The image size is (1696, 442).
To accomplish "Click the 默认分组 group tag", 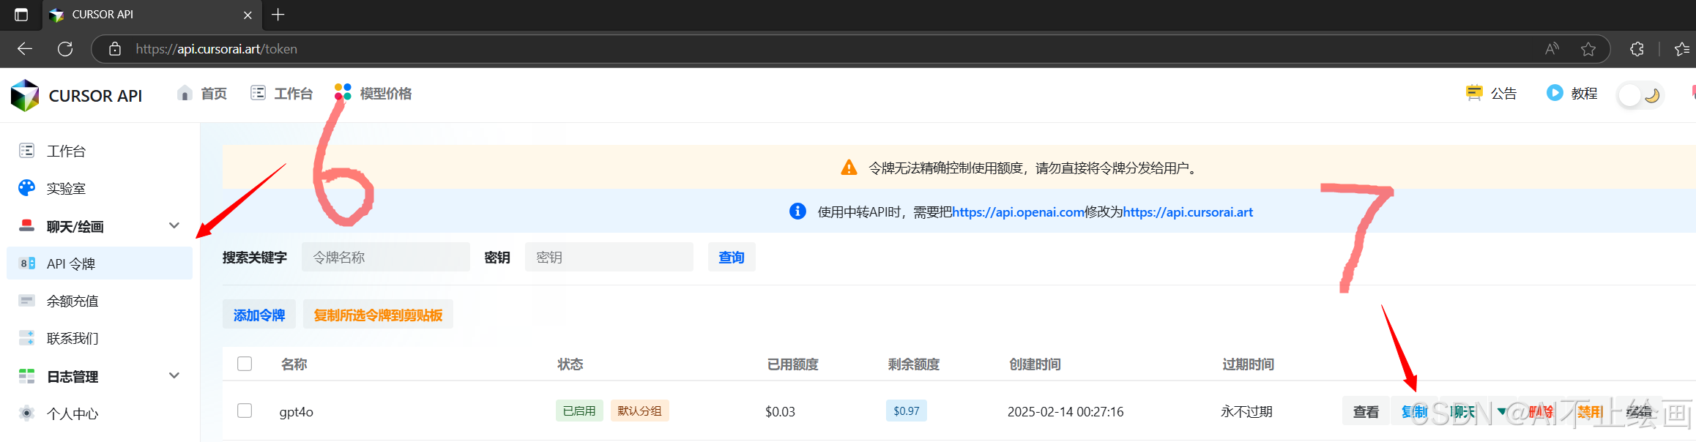I will (x=639, y=411).
